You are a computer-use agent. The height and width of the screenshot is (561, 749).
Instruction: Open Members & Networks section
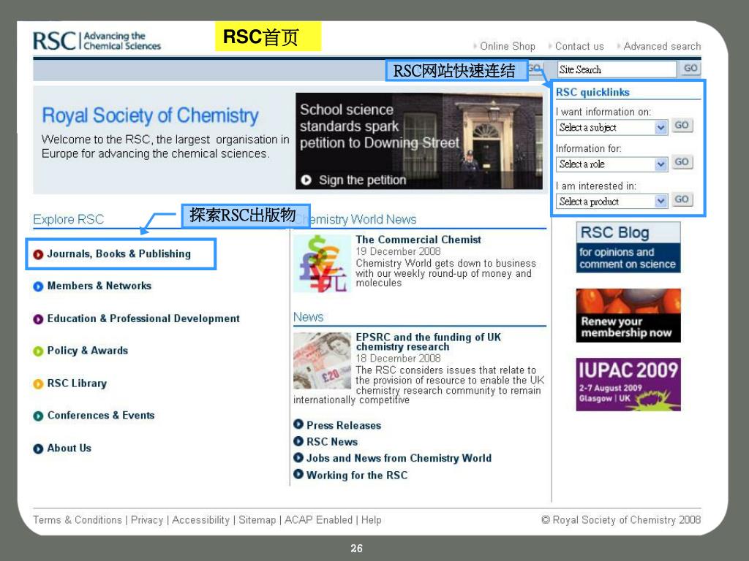pyautogui.click(x=99, y=286)
